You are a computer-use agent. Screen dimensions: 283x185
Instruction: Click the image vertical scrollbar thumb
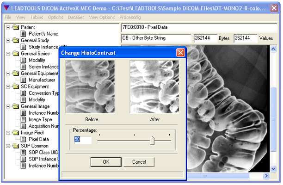(x=273, y=119)
